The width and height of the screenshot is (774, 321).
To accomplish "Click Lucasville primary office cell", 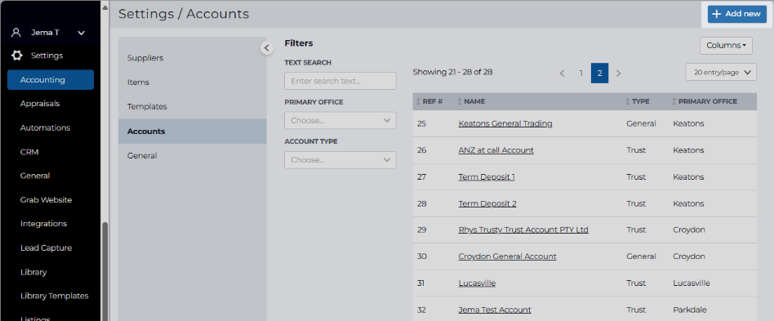I will coord(692,283).
